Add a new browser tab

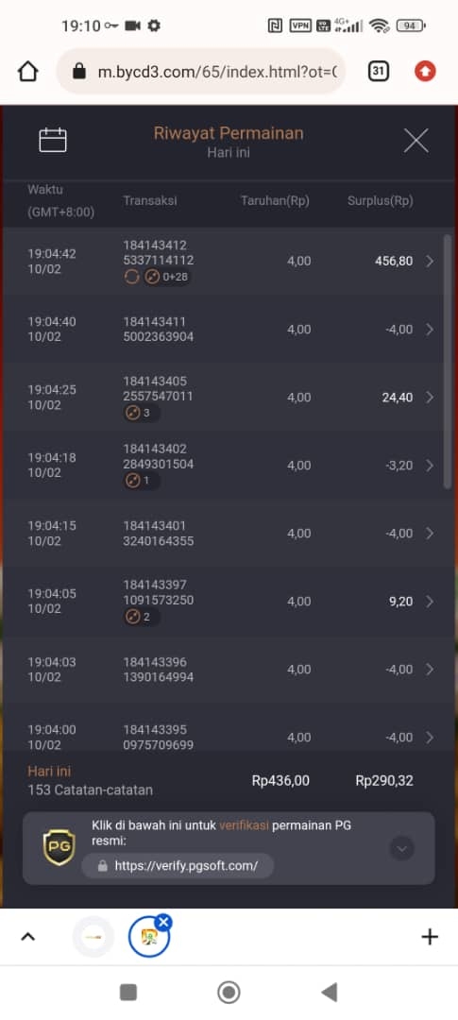[x=430, y=937]
